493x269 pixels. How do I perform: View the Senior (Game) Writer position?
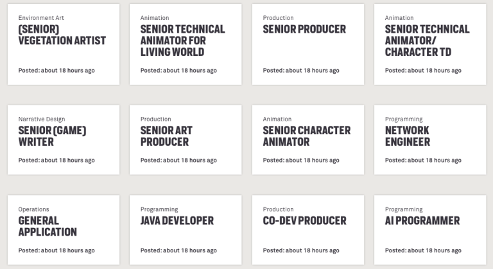64,140
